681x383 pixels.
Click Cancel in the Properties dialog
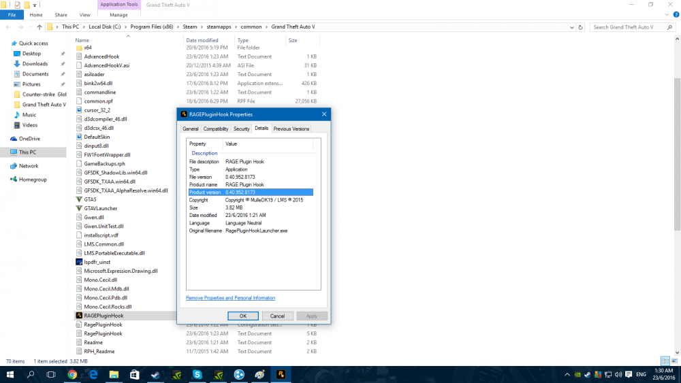point(277,316)
